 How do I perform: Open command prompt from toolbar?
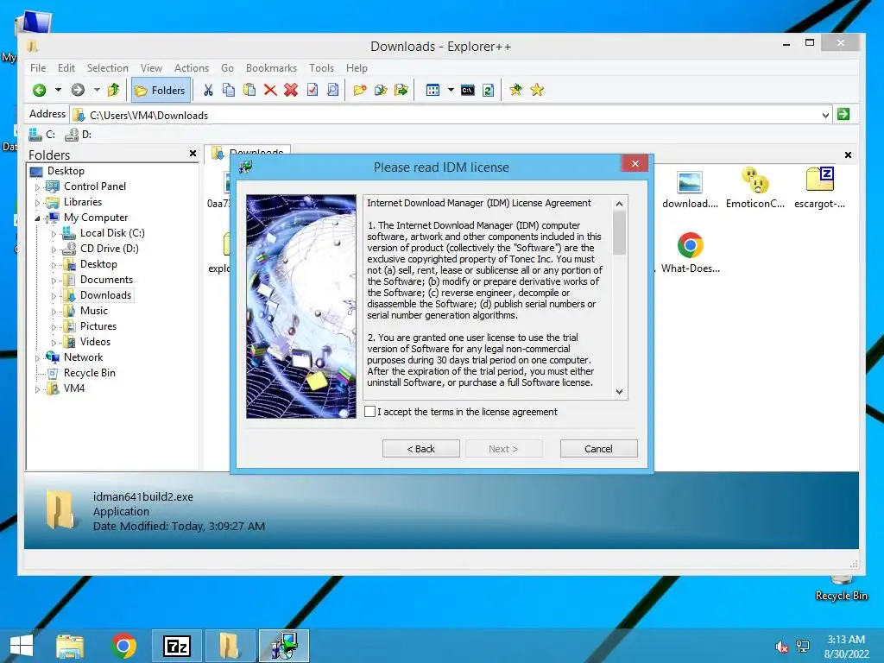(x=467, y=90)
